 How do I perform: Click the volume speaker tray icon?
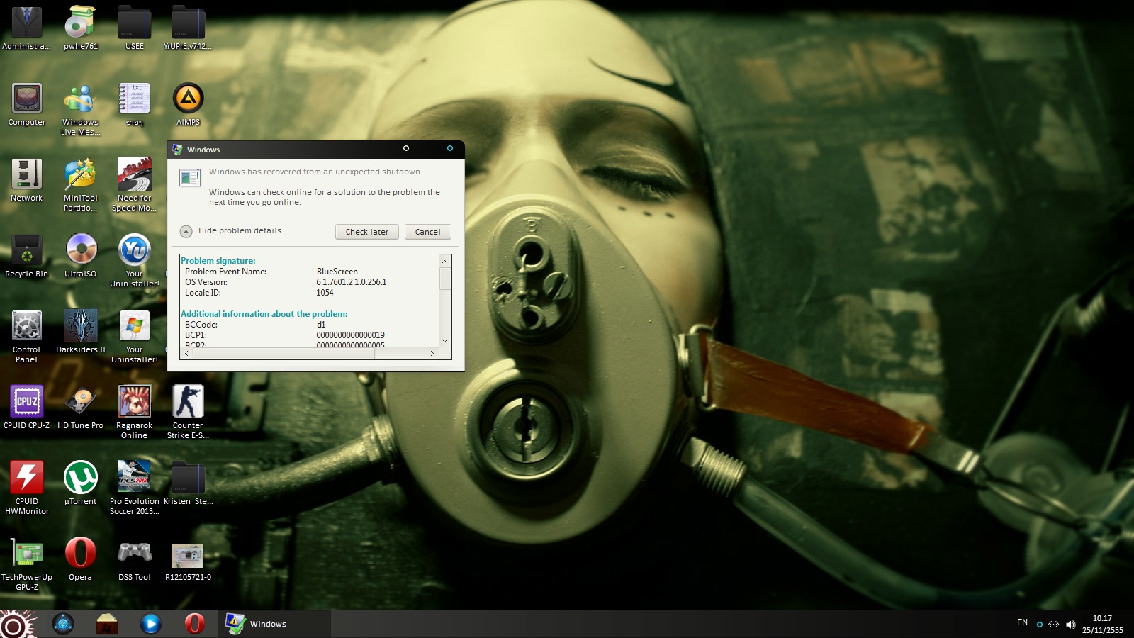1070,625
